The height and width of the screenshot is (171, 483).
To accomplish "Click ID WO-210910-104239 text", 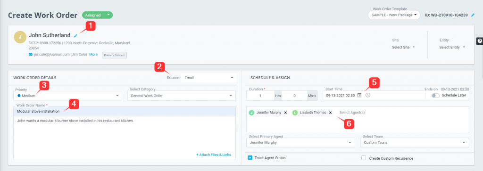I will tap(446, 15).
